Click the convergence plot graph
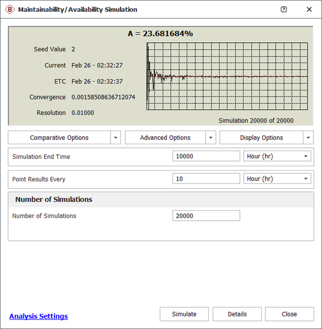Image resolution: width=322 pixels, height=329 pixels. pos(227,76)
